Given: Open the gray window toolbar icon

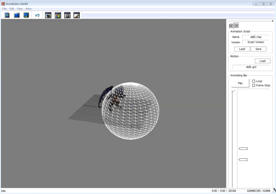Looking at the screenshot, I should (67, 15).
